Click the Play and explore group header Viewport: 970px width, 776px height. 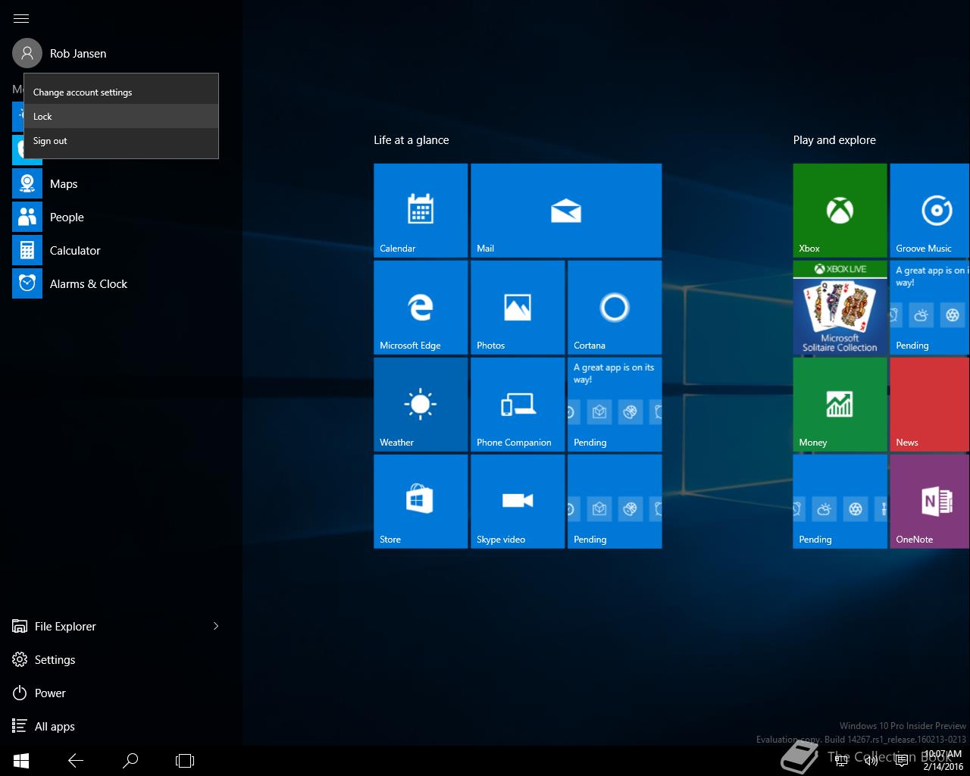click(834, 140)
